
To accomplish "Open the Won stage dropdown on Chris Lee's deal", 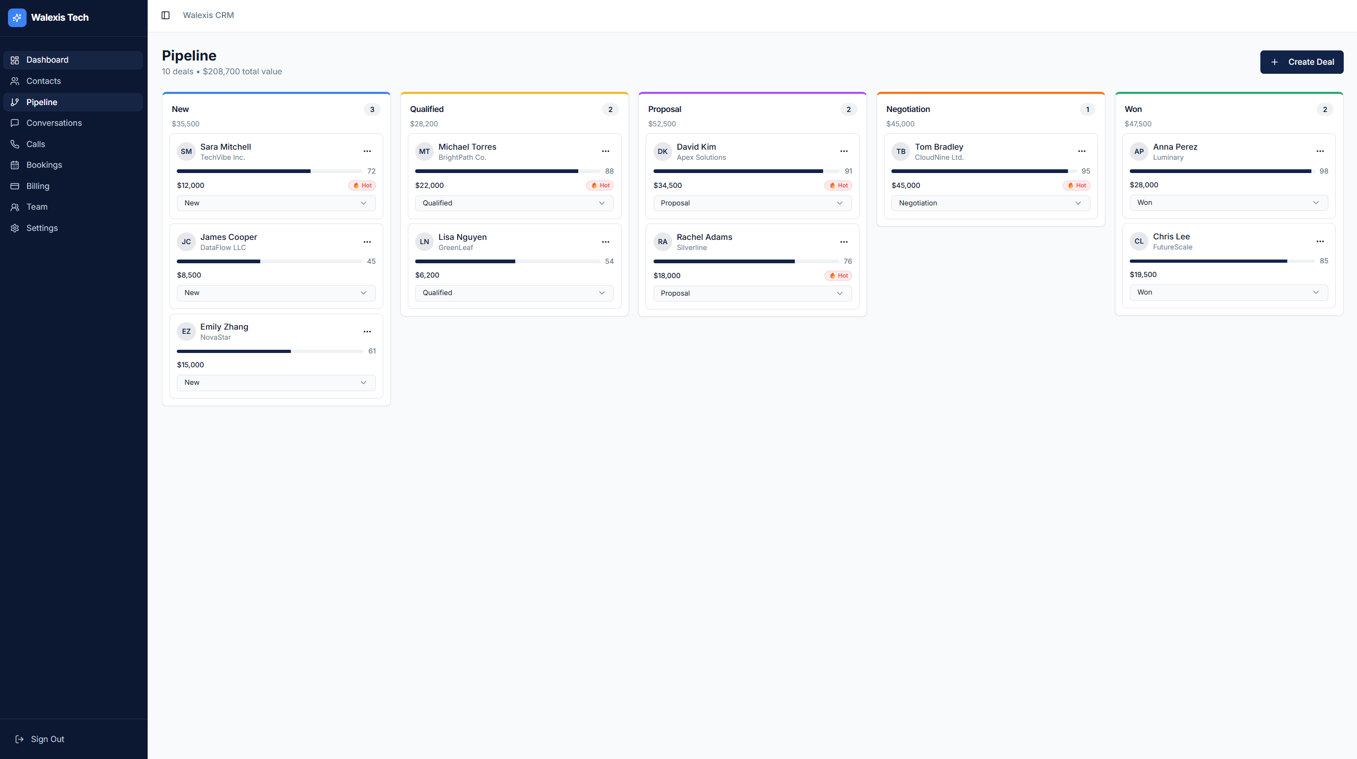I will click(x=1229, y=292).
